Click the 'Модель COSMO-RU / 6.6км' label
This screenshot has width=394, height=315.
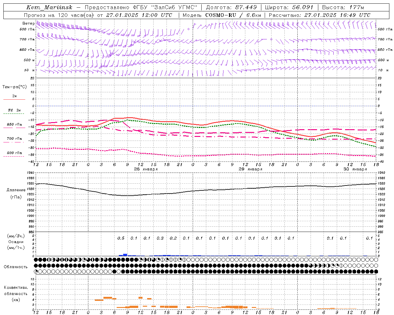click(x=222, y=15)
